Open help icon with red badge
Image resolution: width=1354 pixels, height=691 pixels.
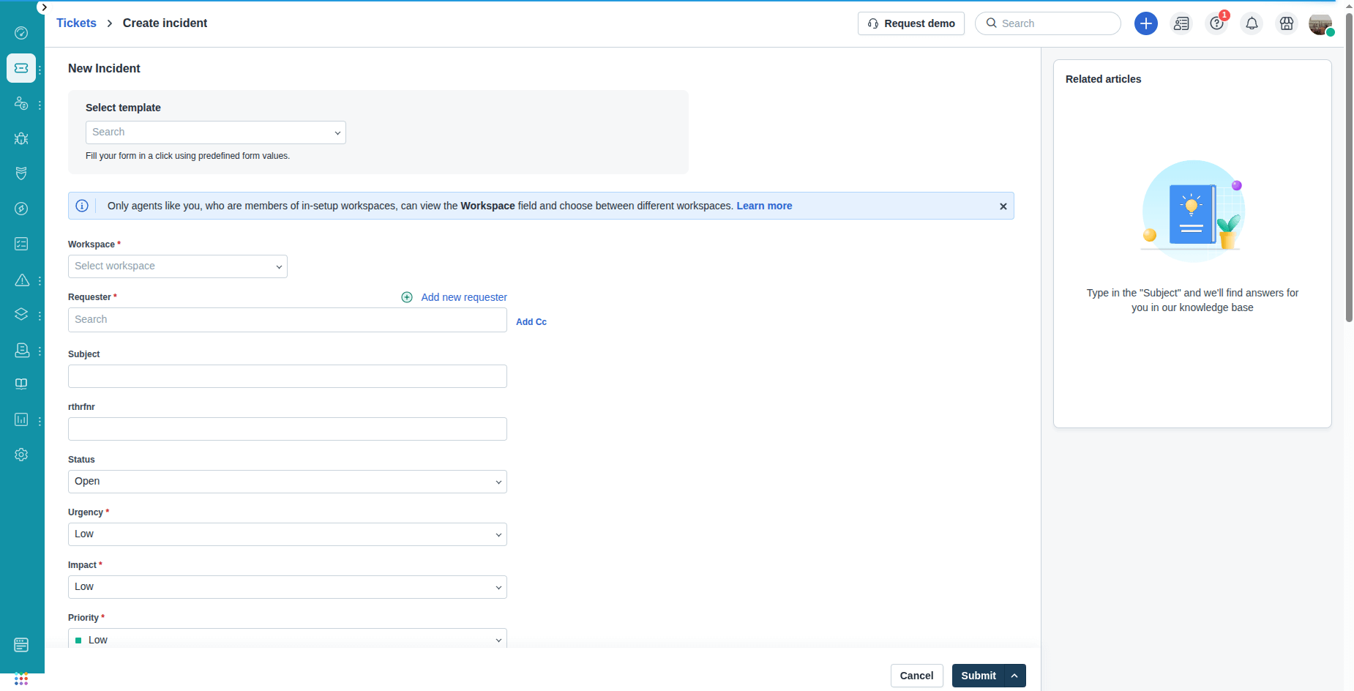coord(1216,23)
